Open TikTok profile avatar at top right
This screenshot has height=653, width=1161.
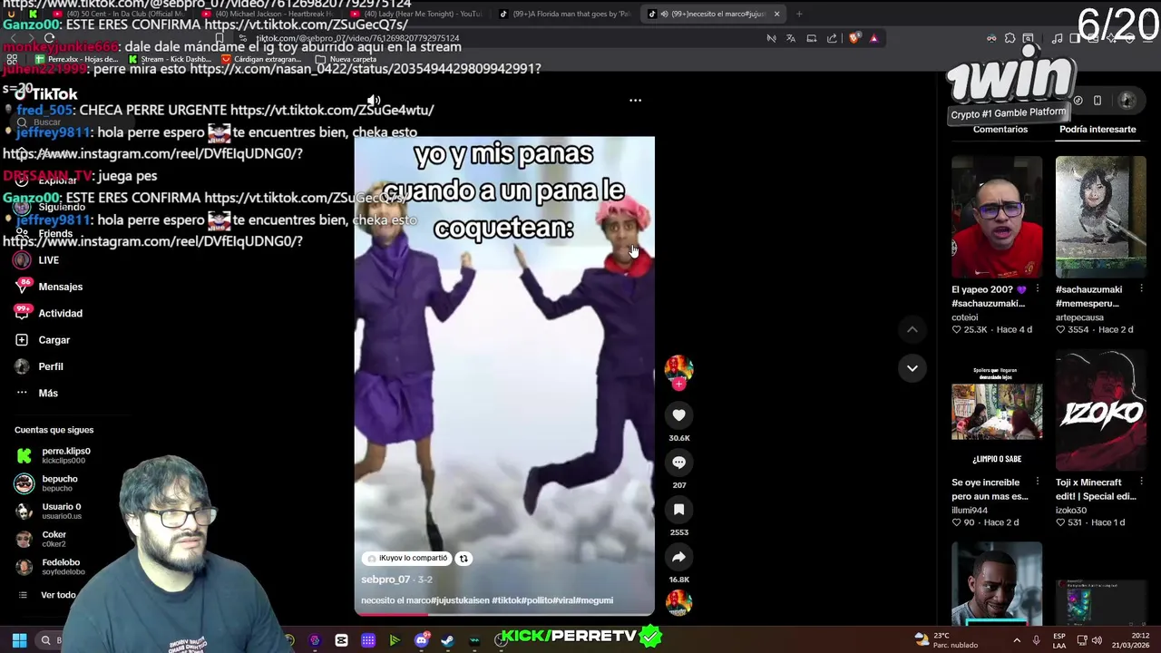(x=1127, y=101)
